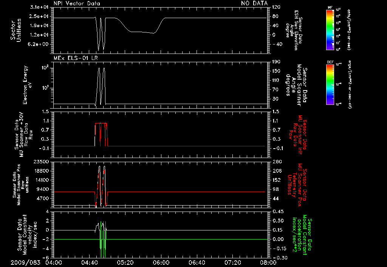
Task: Click the 0.00 acceleration tick label
Action: pos(278,239)
